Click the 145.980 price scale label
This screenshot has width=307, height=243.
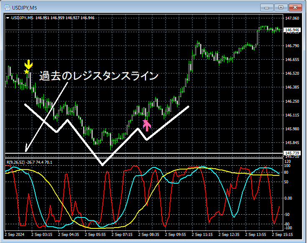click(x=292, y=129)
